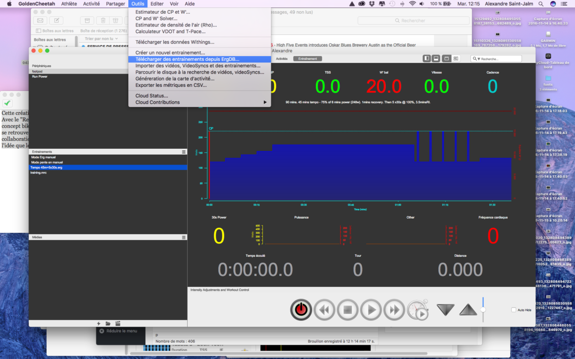This screenshot has height=359, width=575.
Task: Select Tempo 45m+5x30s.erg workout
Action: click(108, 167)
